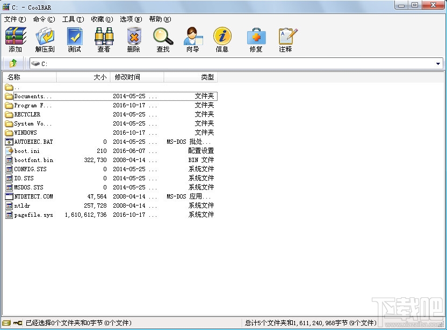Click the 查看 (View) binoculars icon
The width and height of the screenshot is (447, 330).
coord(104,36)
